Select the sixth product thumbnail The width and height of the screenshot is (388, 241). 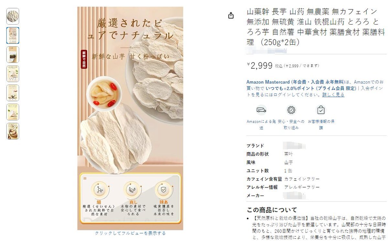pos(13,112)
